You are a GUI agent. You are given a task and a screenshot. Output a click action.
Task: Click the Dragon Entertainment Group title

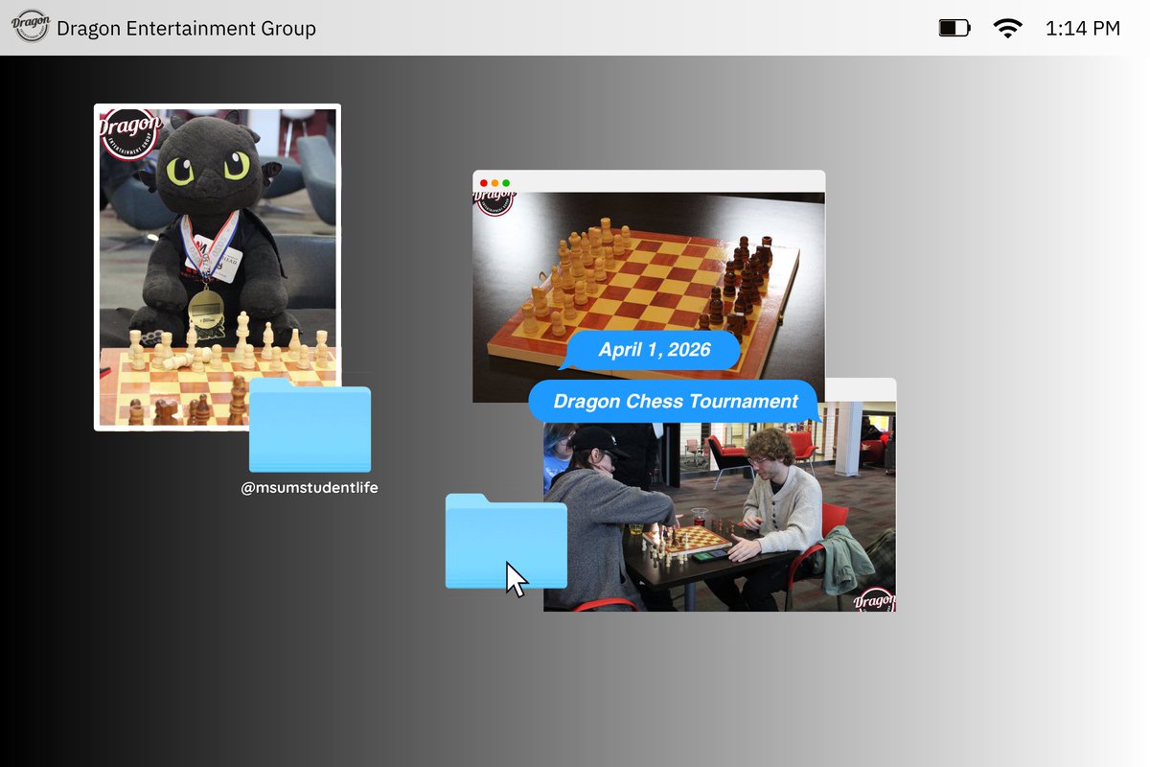point(186,29)
